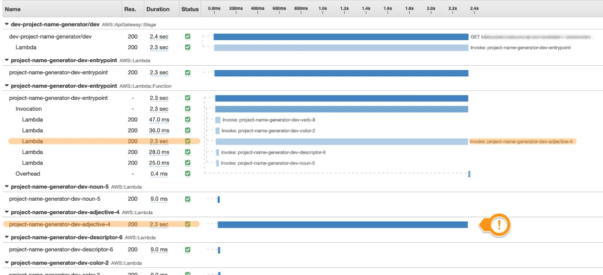Select the project-name-generator-dev-descriptor-6 segment row name

(61, 249)
